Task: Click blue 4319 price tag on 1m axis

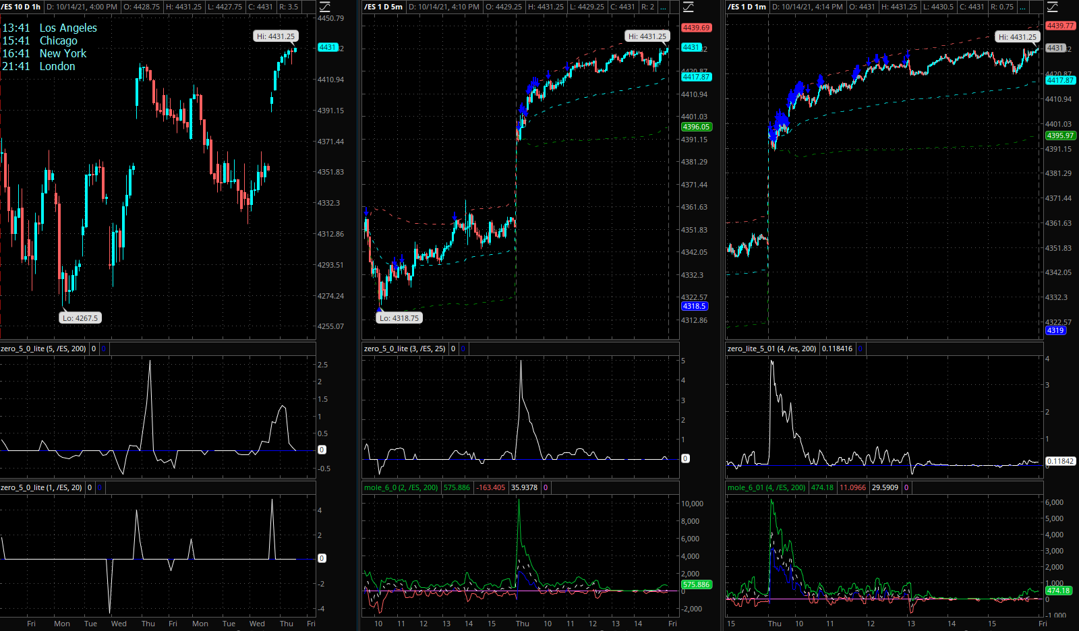Action: 1055,330
